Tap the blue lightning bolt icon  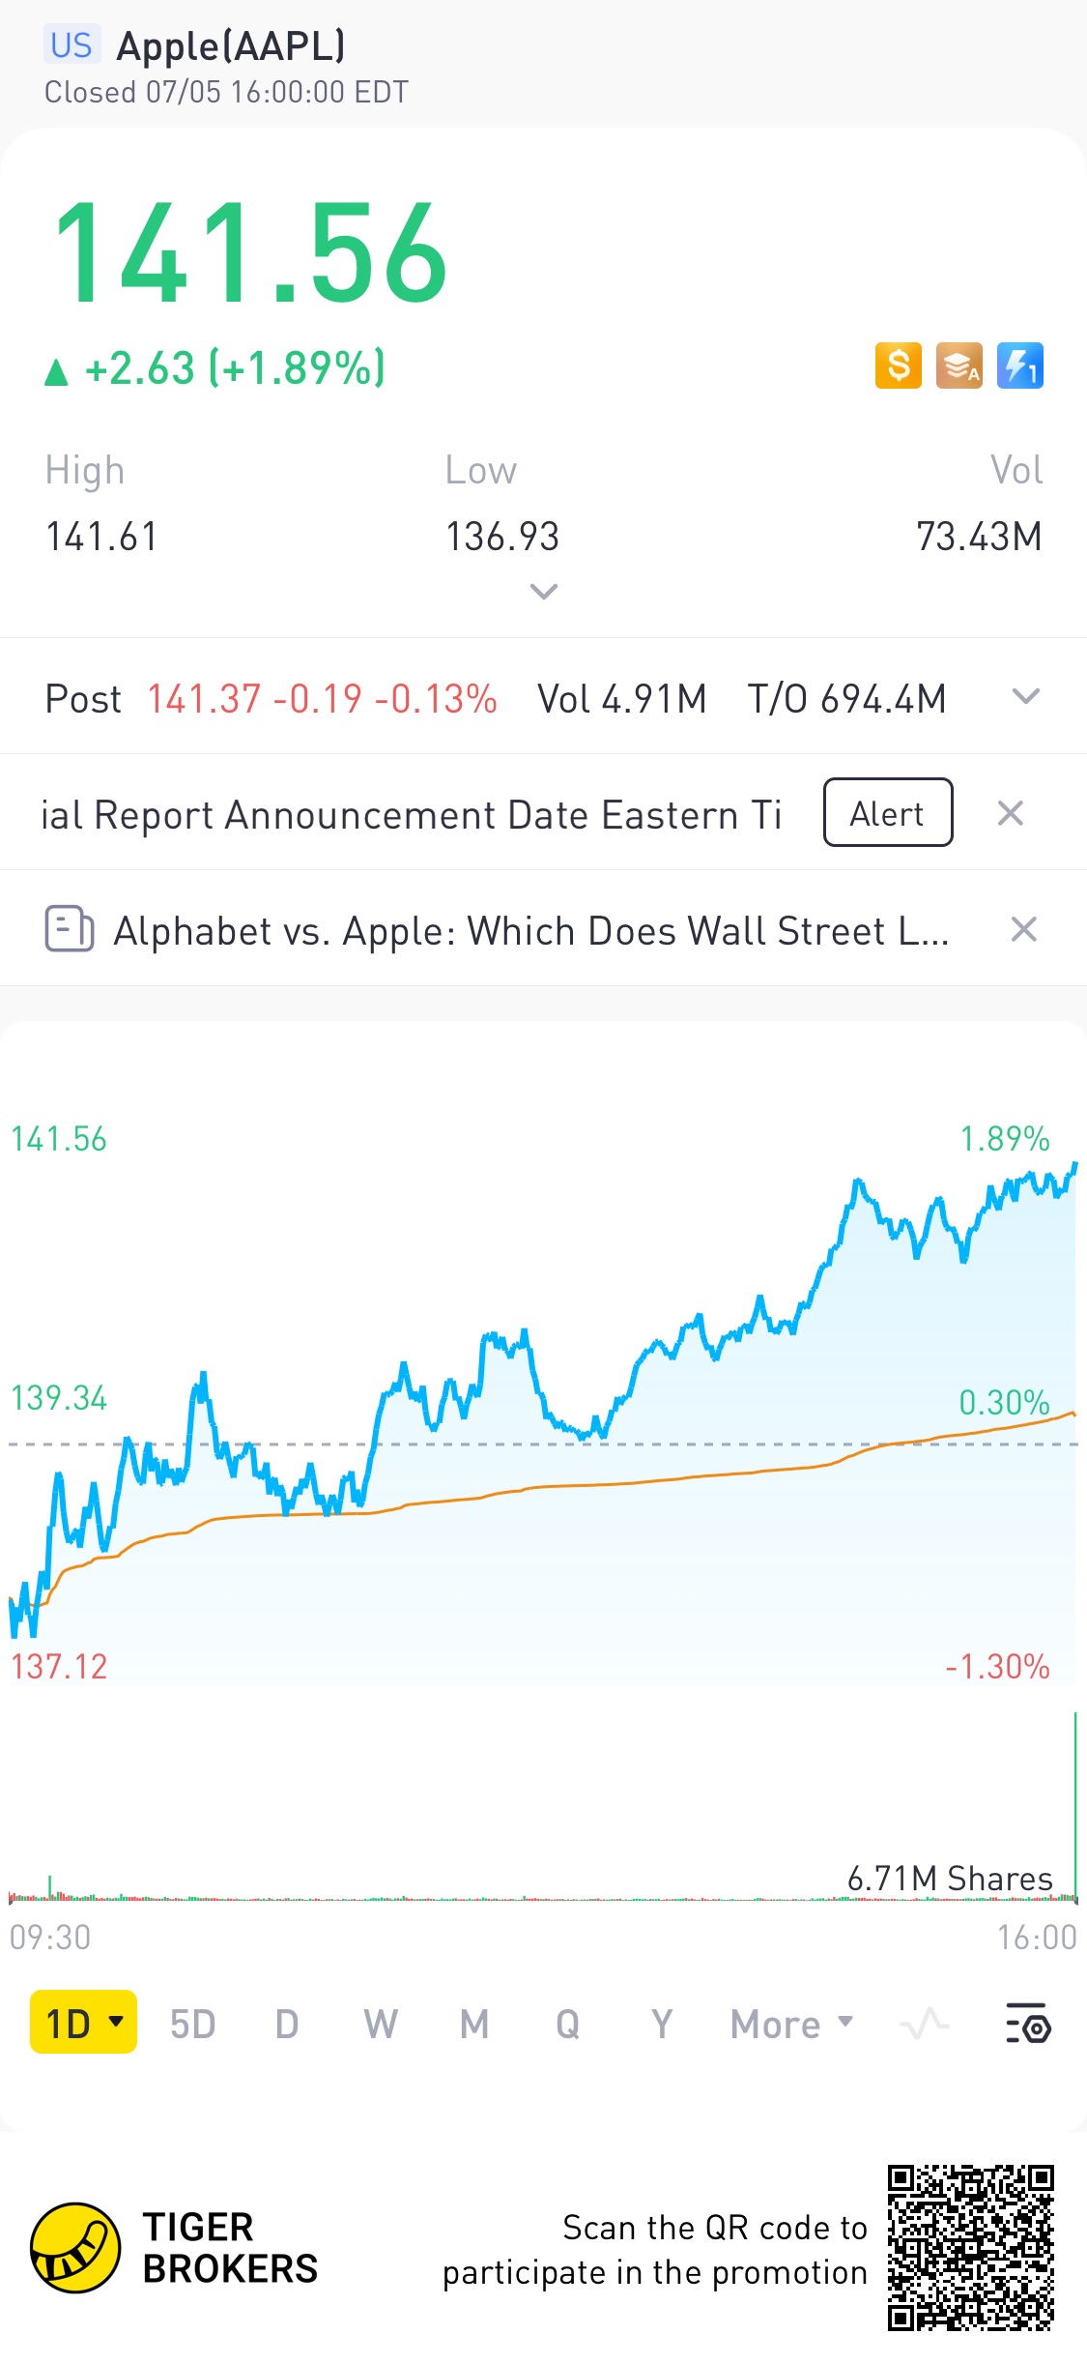[1019, 366]
